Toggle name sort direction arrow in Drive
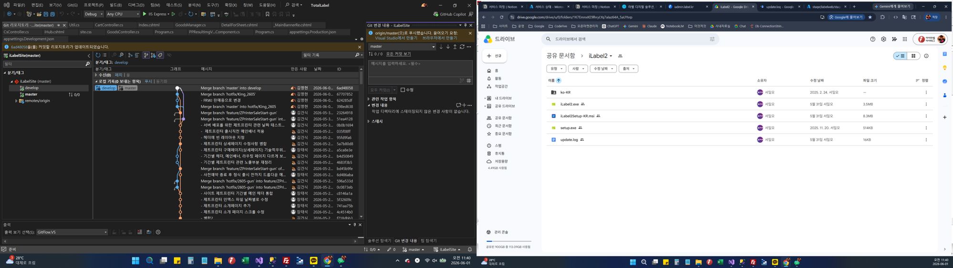Image resolution: width=953 pixels, height=268 pixels. point(559,81)
